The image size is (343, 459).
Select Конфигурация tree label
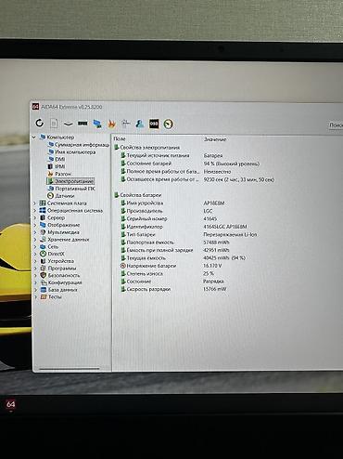65,282
